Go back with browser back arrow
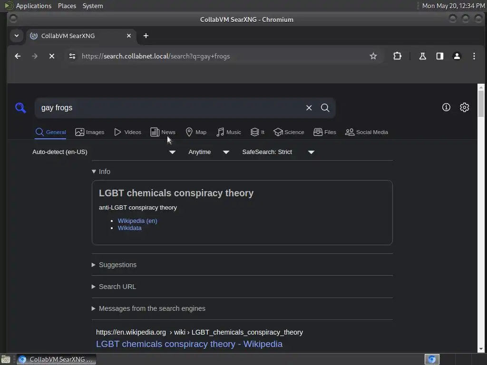The height and width of the screenshot is (365, 487). pyautogui.click(x=18, y=56)
